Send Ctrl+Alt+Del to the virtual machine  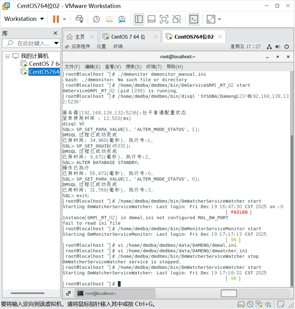pyautogui.click(x=80, y=19)
